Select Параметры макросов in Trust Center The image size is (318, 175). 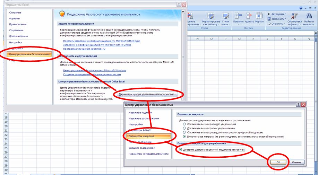148,136
